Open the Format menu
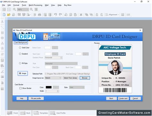This screenshot has height=116, width=152. (x=16, y=5)
